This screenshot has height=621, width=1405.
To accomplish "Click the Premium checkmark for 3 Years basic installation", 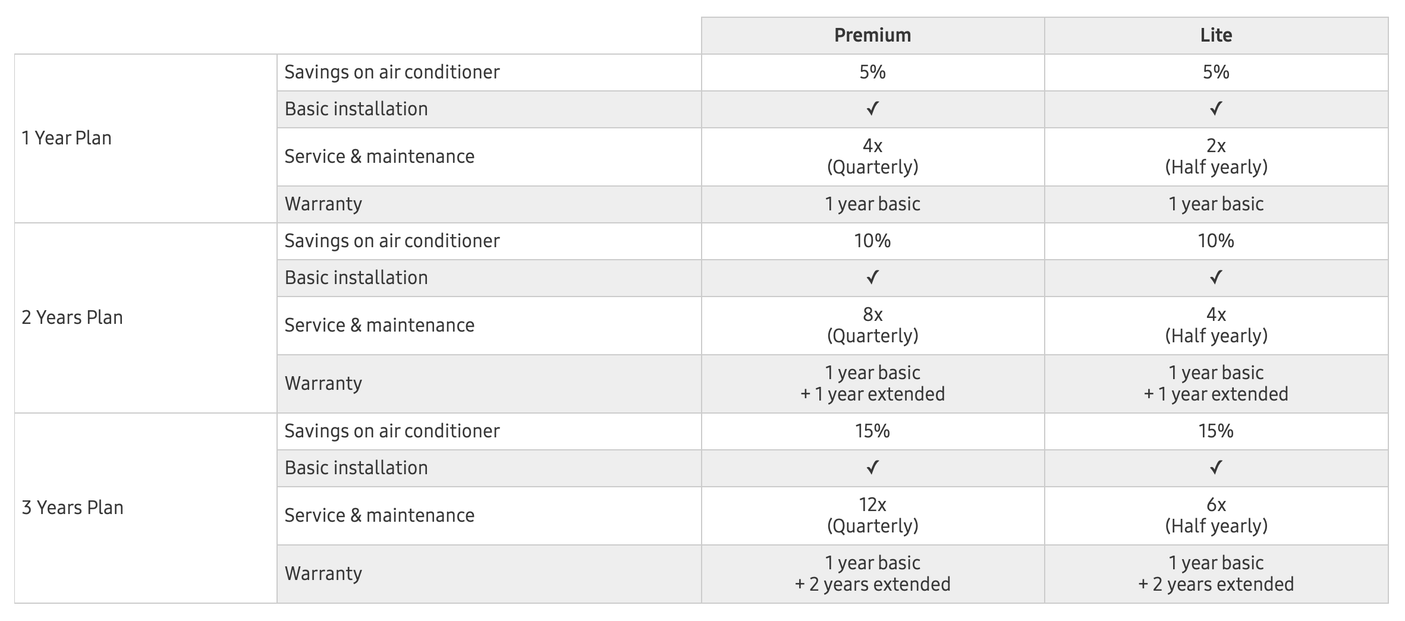I will (x=872, y=468).
